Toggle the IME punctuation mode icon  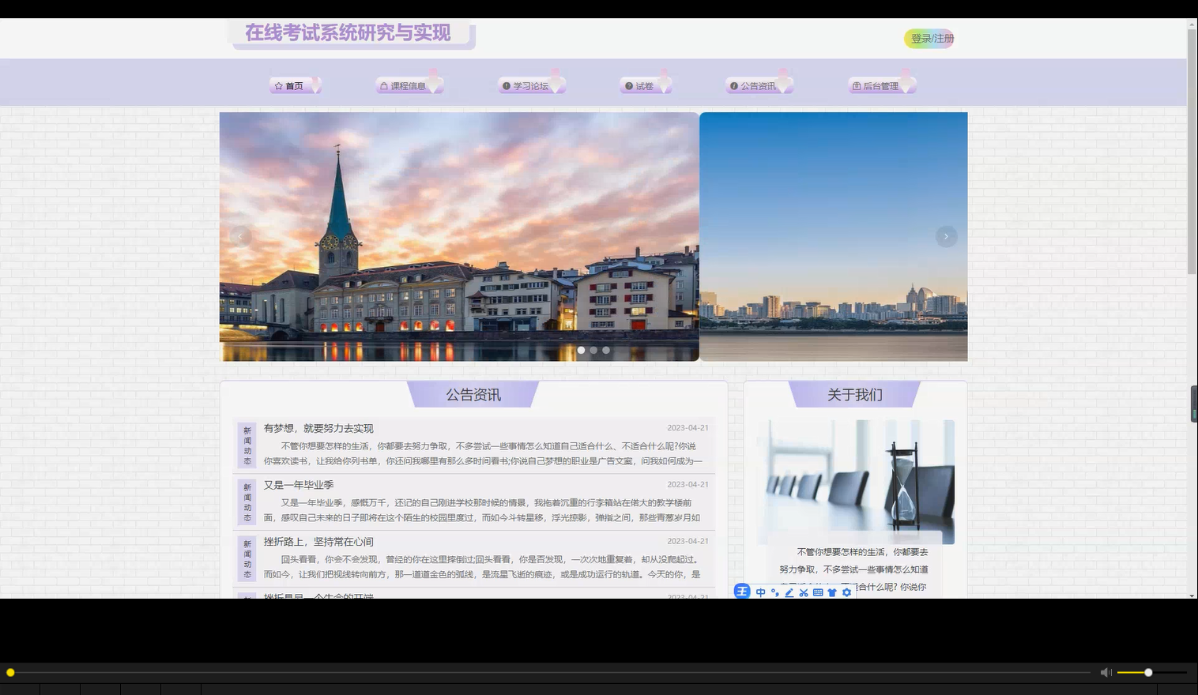click(x=774, y=592)
